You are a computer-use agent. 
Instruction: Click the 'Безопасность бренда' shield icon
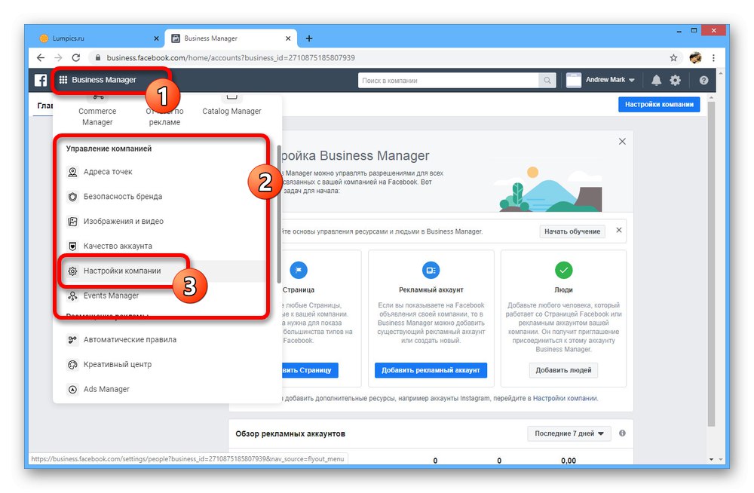(72, 196)
